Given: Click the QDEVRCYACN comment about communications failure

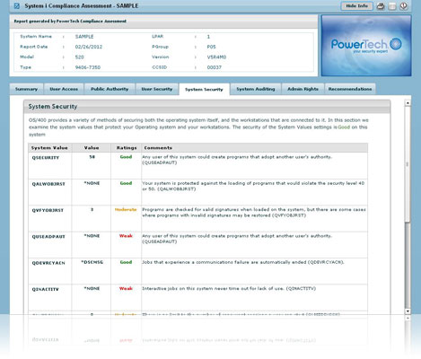Looking at the screenshot, I should pos(243,262).
